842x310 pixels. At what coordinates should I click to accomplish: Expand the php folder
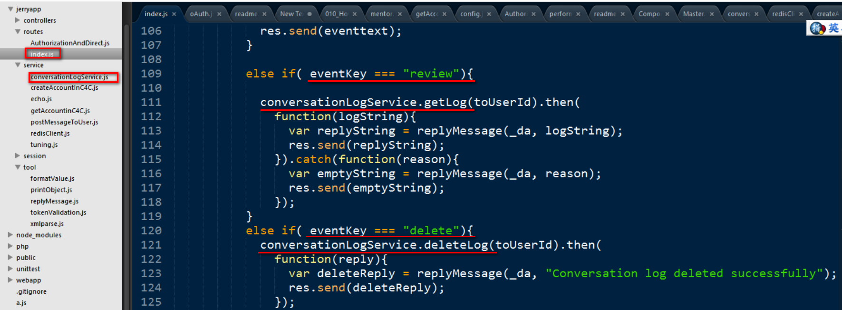(x=10, y=246)
